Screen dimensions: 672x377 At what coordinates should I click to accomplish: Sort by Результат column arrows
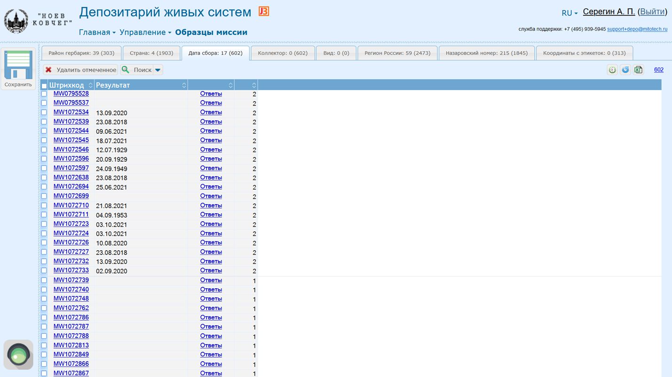click(x=184, y=85)
